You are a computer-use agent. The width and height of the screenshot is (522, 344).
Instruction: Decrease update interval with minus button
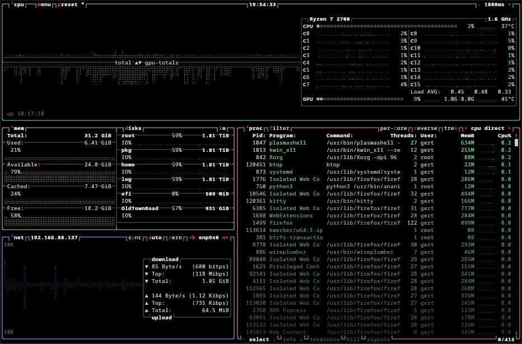click(479, 4)
